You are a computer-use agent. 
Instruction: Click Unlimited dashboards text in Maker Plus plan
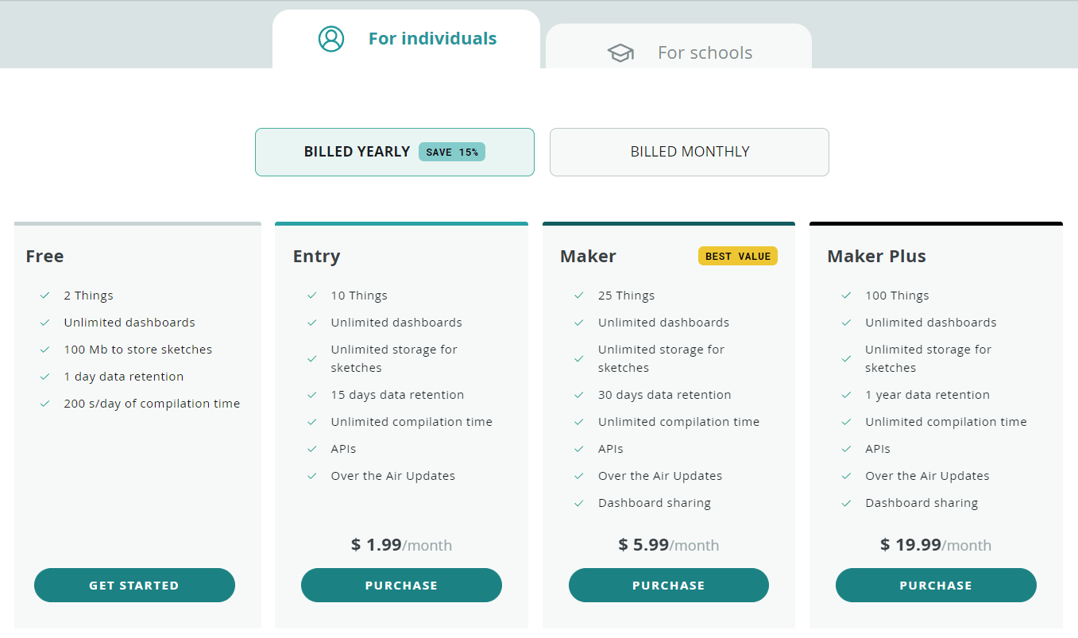(931, 323)
